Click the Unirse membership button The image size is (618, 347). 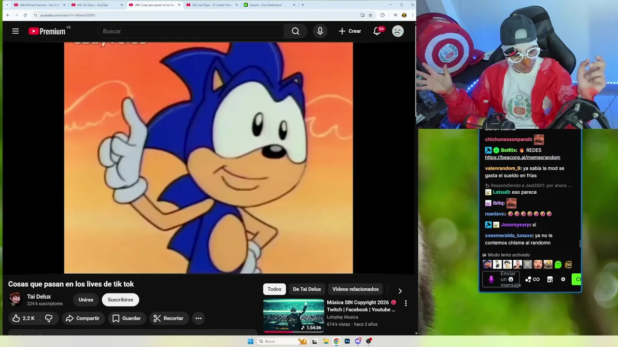coord(86,299)
